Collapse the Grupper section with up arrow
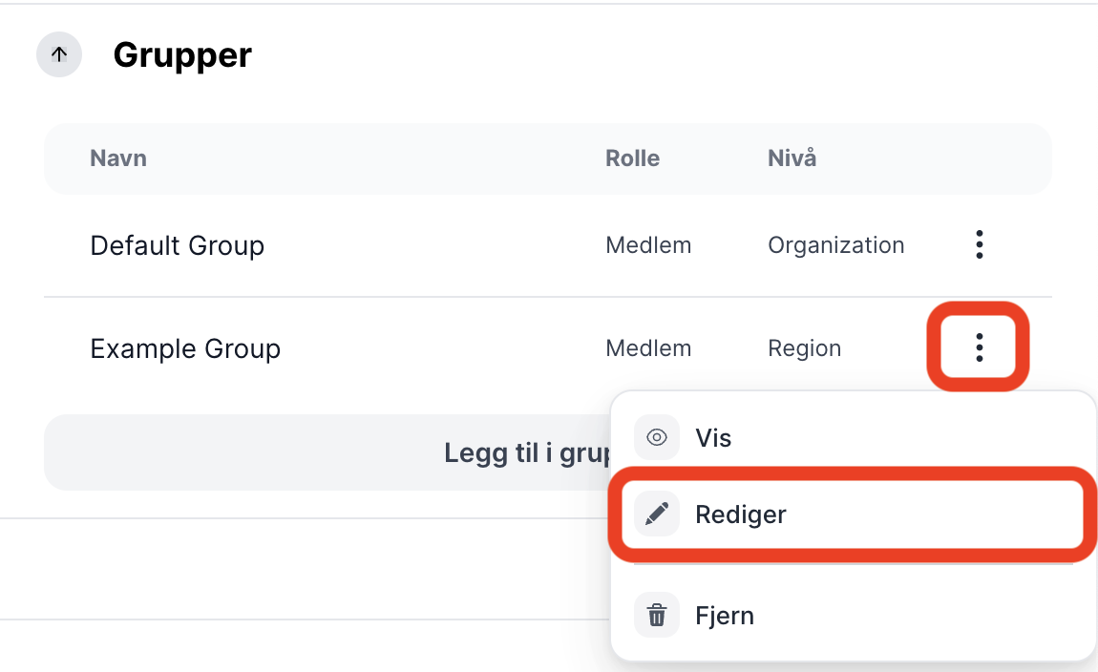This screenshot has height=672, width=1098. pyautogui.click(x=59, y=54)
